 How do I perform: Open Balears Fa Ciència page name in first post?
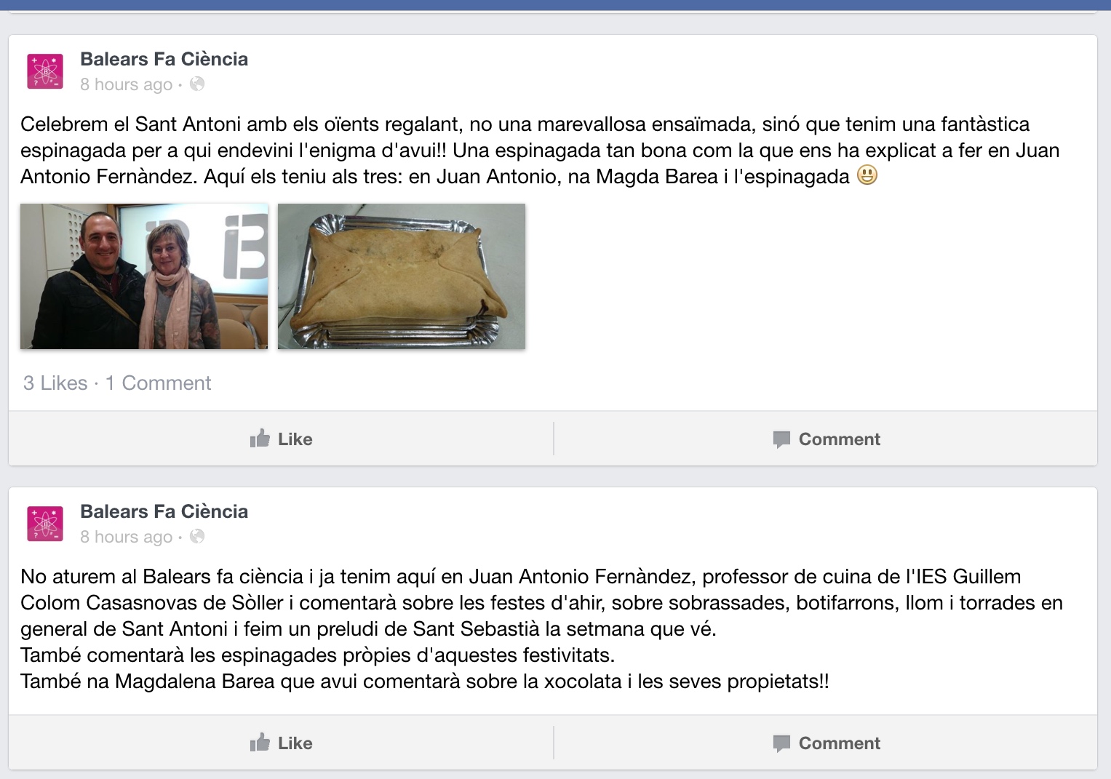click(164, 59)
